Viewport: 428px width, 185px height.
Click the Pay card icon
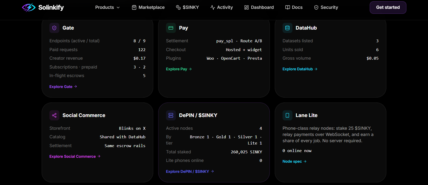(x=171, y=28)
